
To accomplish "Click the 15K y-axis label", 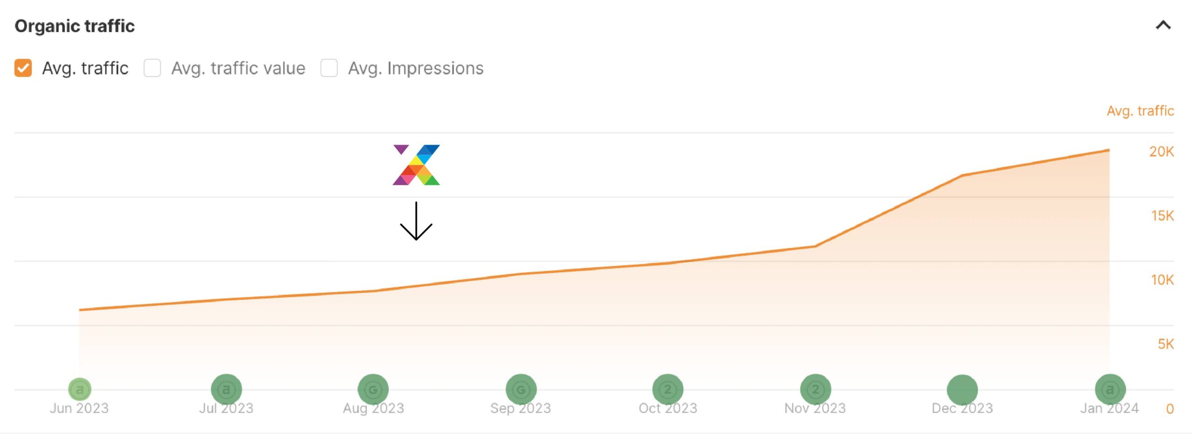I will coord(1162,216).
